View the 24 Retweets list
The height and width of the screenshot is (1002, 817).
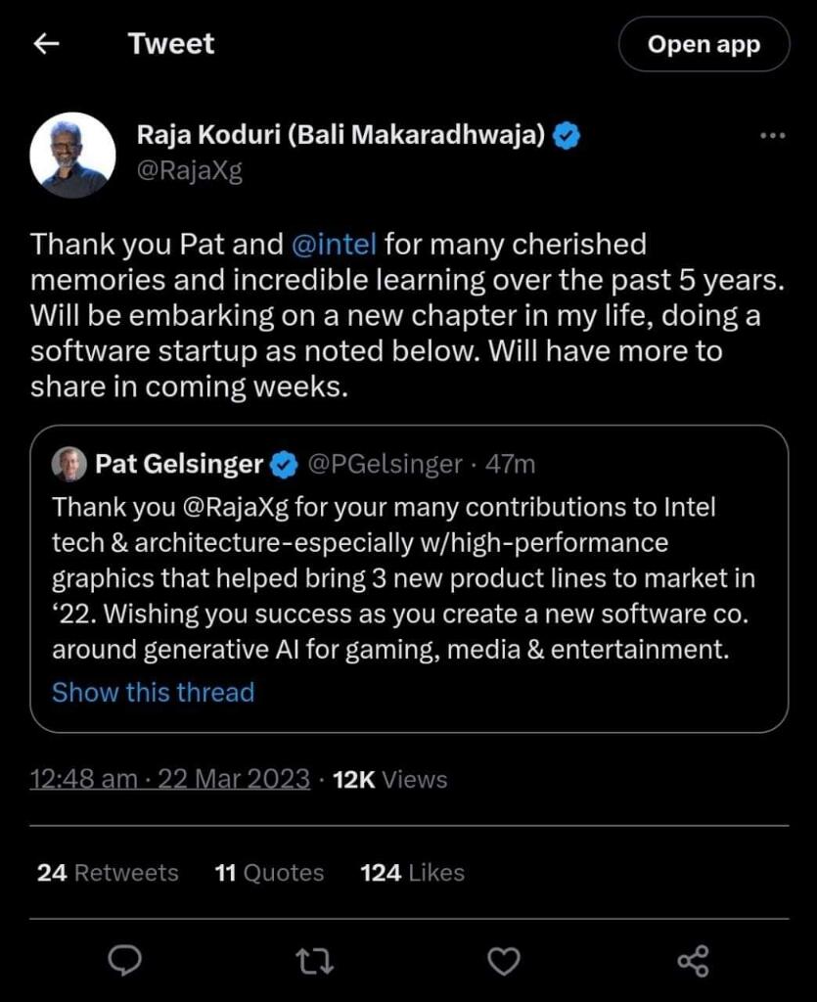click(x=108, y=873)
